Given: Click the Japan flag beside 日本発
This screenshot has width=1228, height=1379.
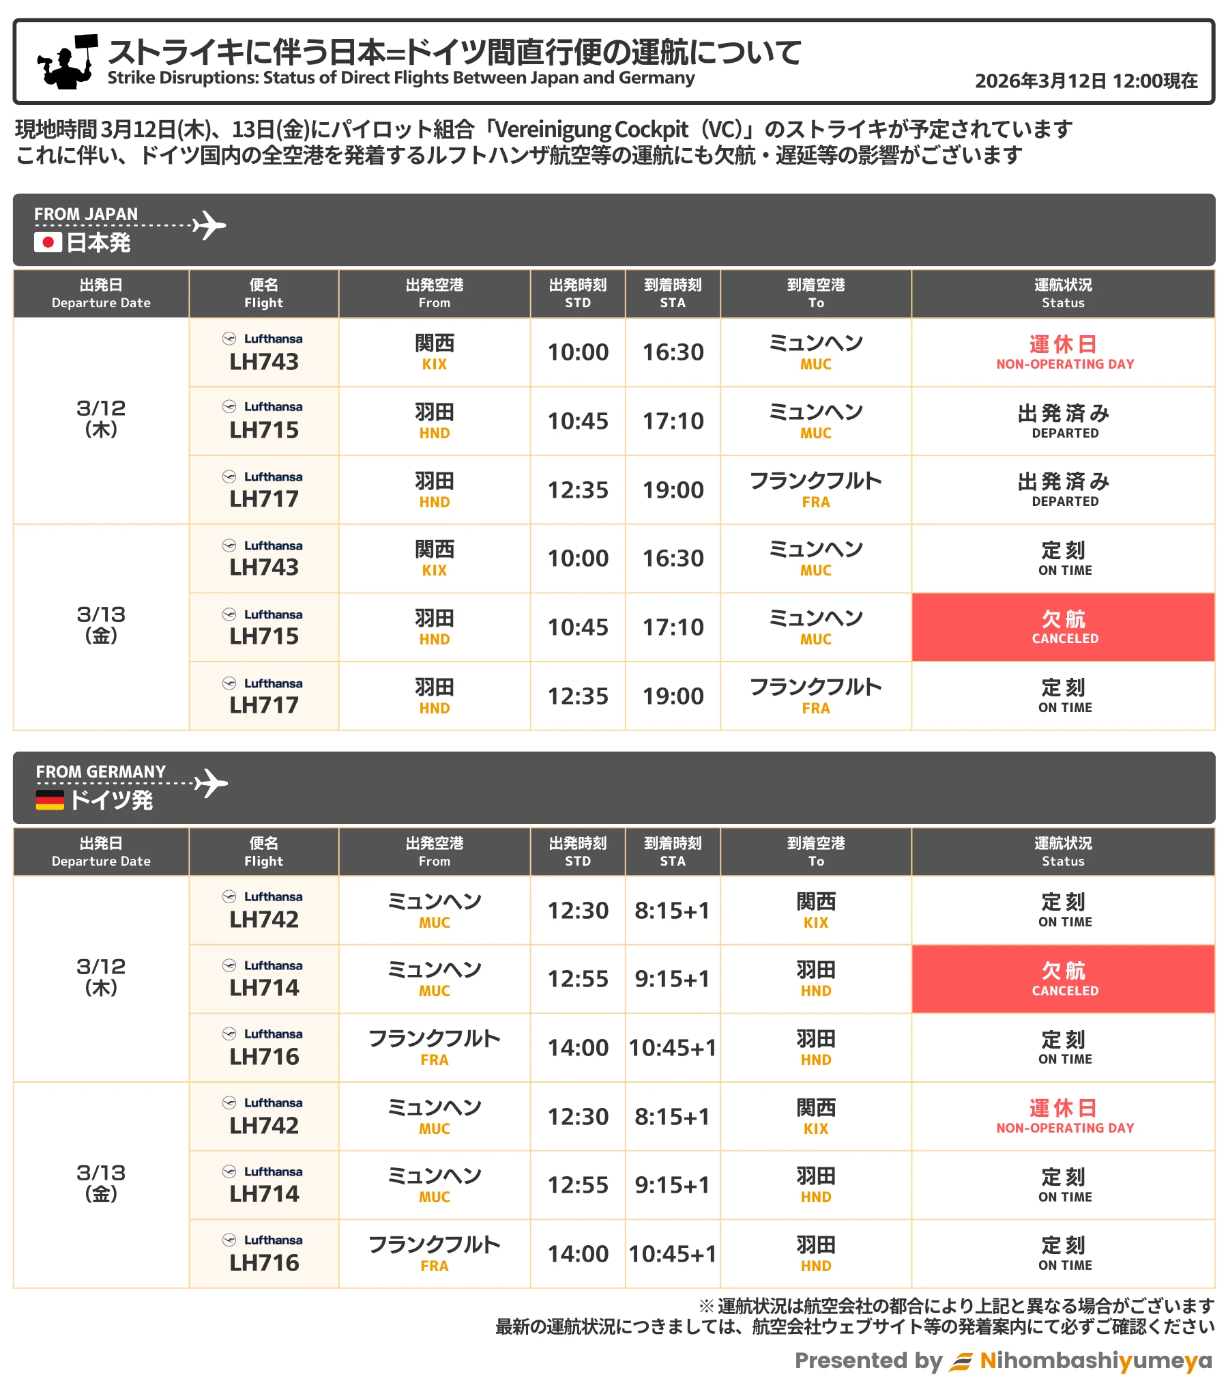Looking at the screenshot, I should [48, 242].
